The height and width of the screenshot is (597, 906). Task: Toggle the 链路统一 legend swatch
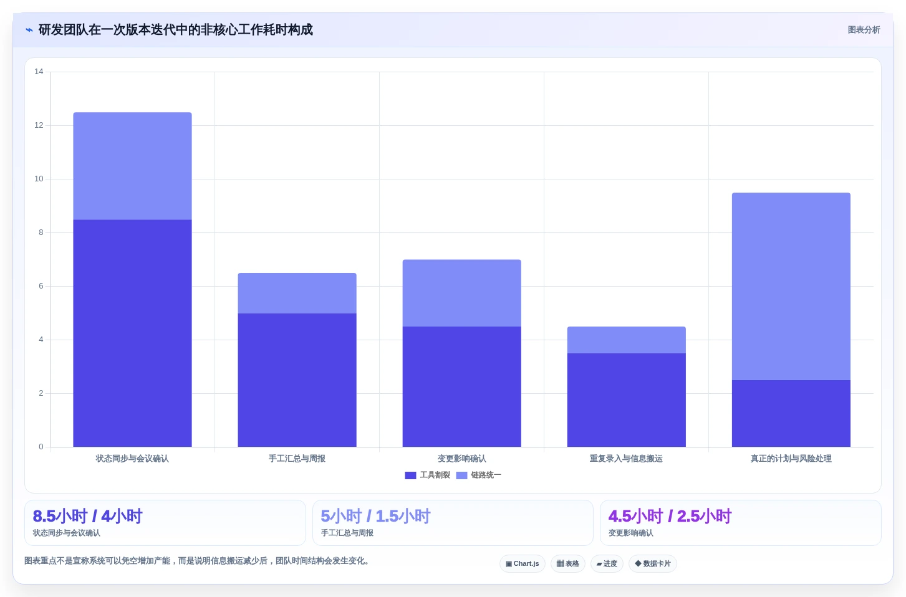click(461, 475)
